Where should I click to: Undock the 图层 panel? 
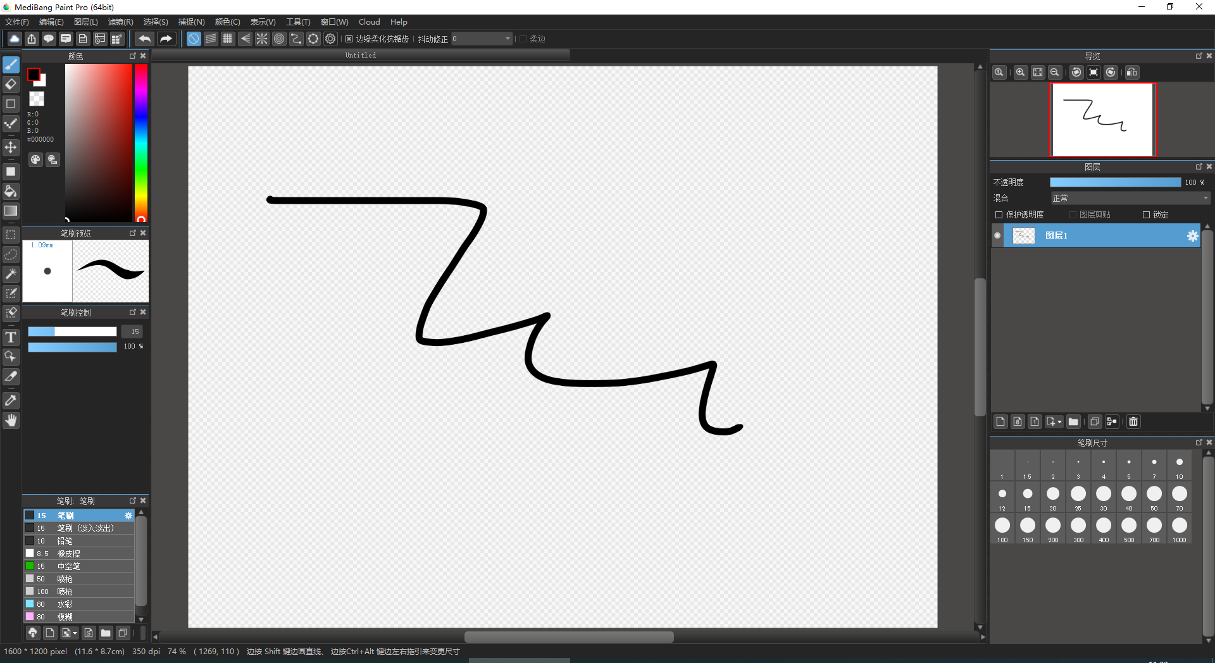pyautogui.click(x=1199, y=166)
